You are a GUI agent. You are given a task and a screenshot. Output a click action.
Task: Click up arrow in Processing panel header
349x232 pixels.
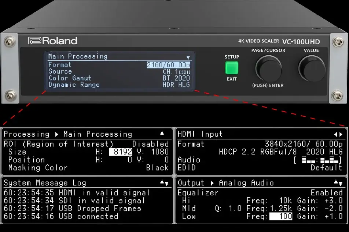coord(162,133)
